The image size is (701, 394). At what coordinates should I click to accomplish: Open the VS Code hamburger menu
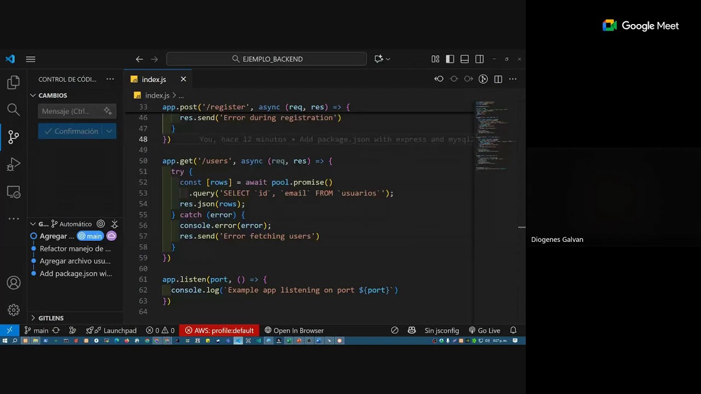(x=31, y=59)
